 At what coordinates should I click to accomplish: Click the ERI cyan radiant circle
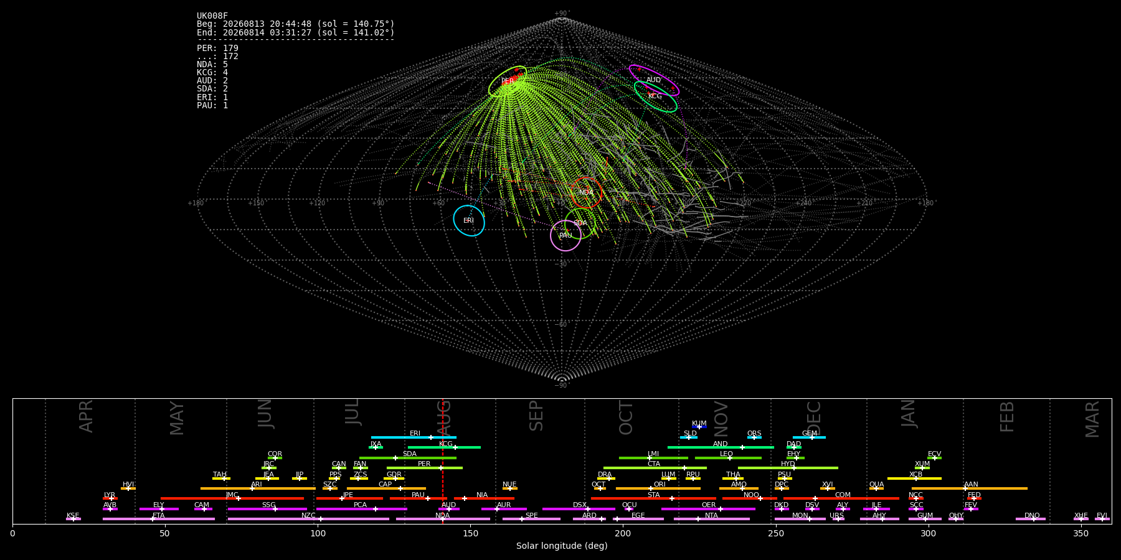[x=469, y=221]
